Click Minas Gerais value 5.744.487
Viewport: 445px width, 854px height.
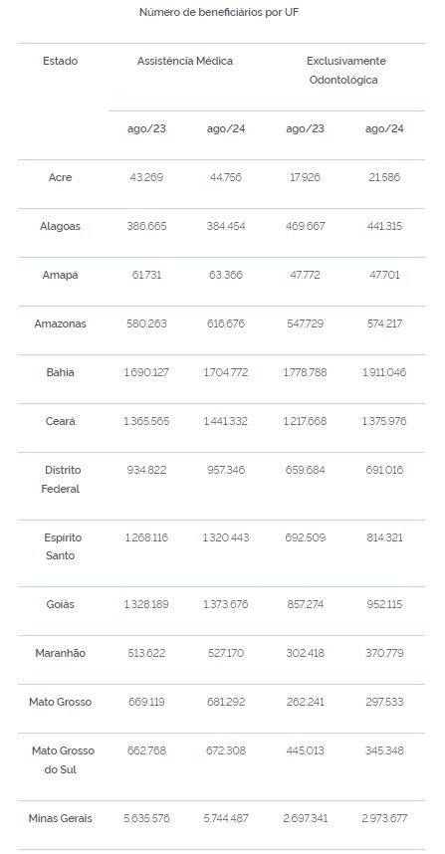click(226, 818)
